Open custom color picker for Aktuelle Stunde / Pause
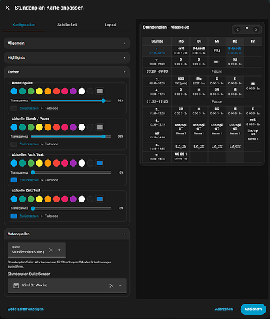The height and width of the screenshot is (319, 270). (100, 127)
